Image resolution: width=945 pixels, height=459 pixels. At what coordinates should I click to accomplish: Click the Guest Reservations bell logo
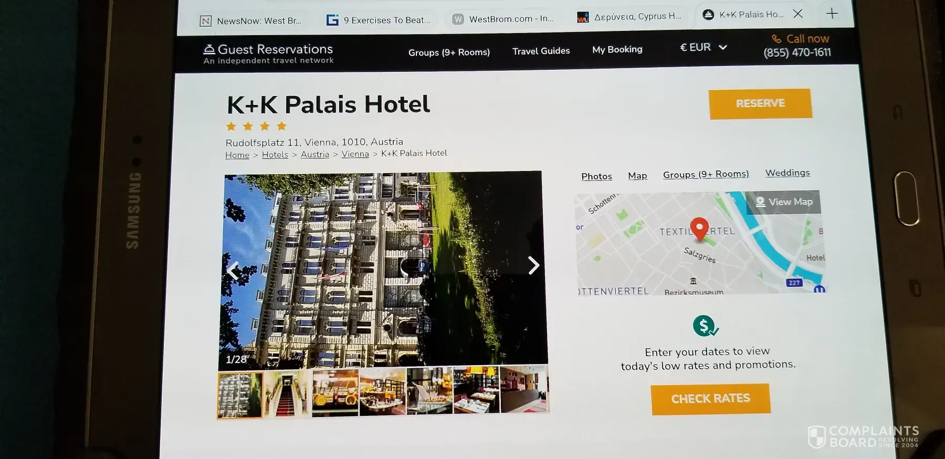pyautogui.click(x=209, y=49)
